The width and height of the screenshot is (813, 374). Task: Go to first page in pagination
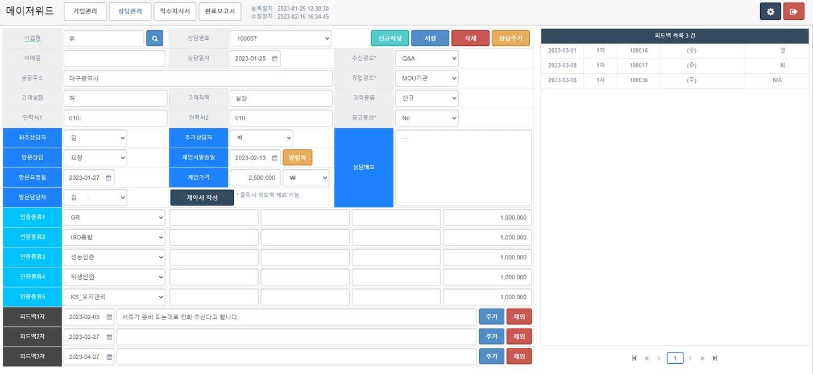coord(634,358)
